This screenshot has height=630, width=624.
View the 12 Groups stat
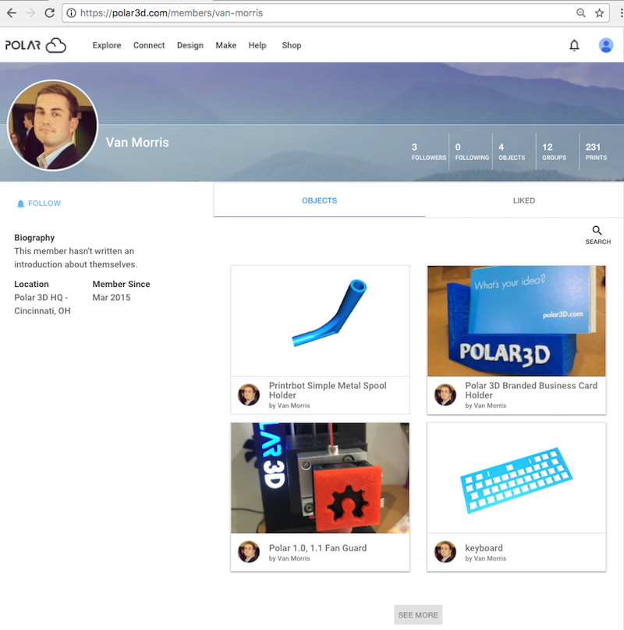554,151
